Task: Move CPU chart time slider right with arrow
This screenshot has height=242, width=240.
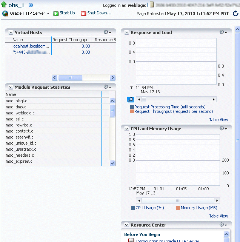Action: (217, 200)
